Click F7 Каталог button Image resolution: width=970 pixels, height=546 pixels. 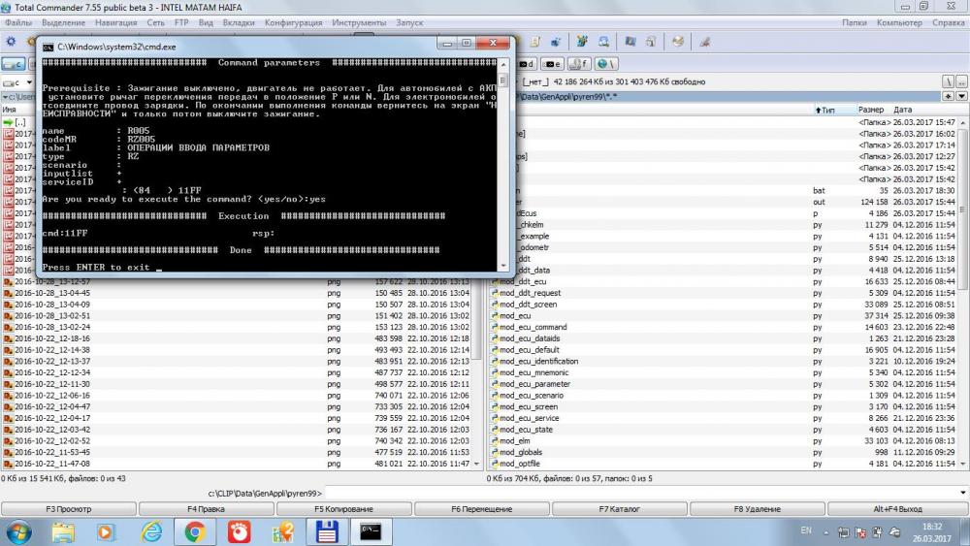pos(619,509)
